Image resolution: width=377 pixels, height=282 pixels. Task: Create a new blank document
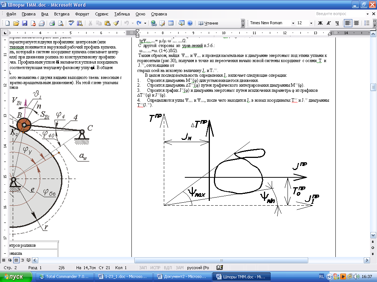pos(7,23)
